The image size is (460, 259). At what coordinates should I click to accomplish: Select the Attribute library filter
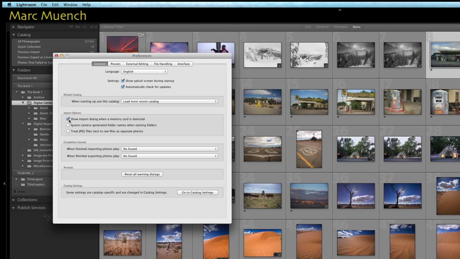(322, 27)
